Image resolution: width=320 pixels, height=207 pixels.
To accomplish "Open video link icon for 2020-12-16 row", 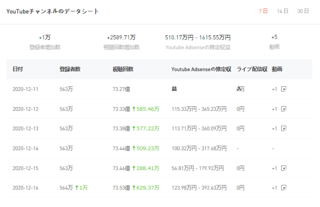I will coord(284,188).
